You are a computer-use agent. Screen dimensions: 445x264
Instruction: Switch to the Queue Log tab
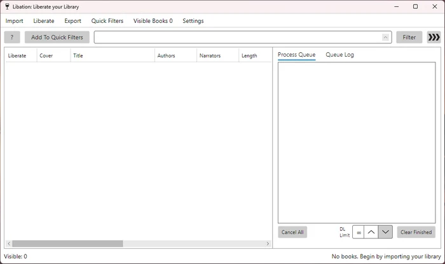(x=339, y=55)
